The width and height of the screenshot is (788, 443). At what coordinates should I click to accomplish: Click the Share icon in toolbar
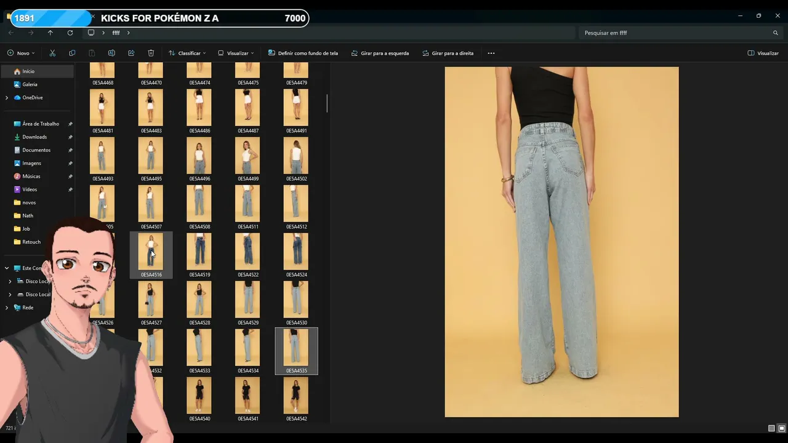(131, 53)
